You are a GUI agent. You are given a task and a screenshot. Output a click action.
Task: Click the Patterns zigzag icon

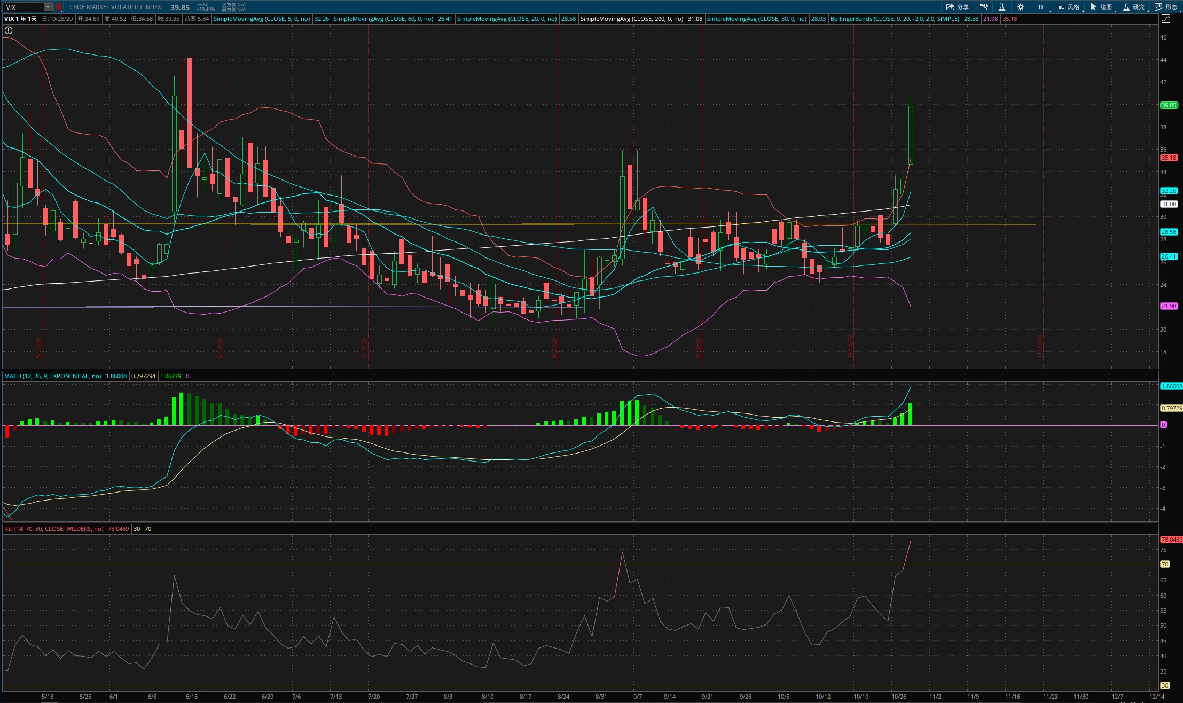point(1159,7)
